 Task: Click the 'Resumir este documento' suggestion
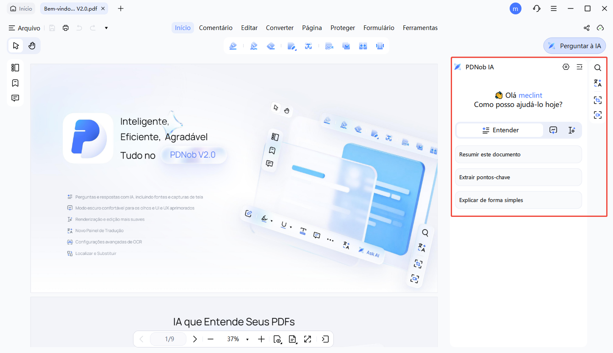click(x=518, y=154)
